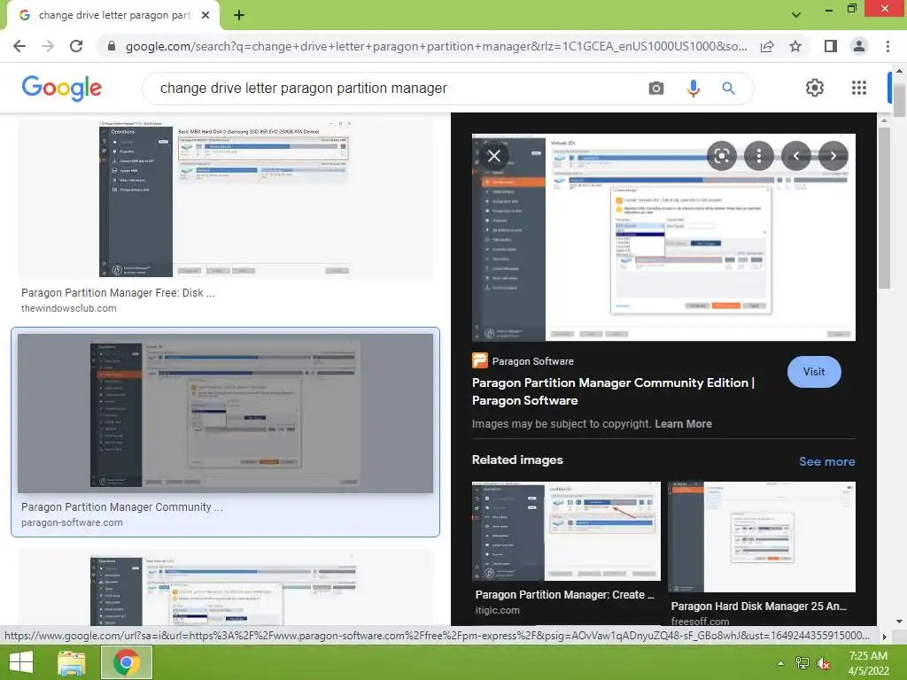Show next image in preview
Screen dimensions: 907x680
(833, 156)
